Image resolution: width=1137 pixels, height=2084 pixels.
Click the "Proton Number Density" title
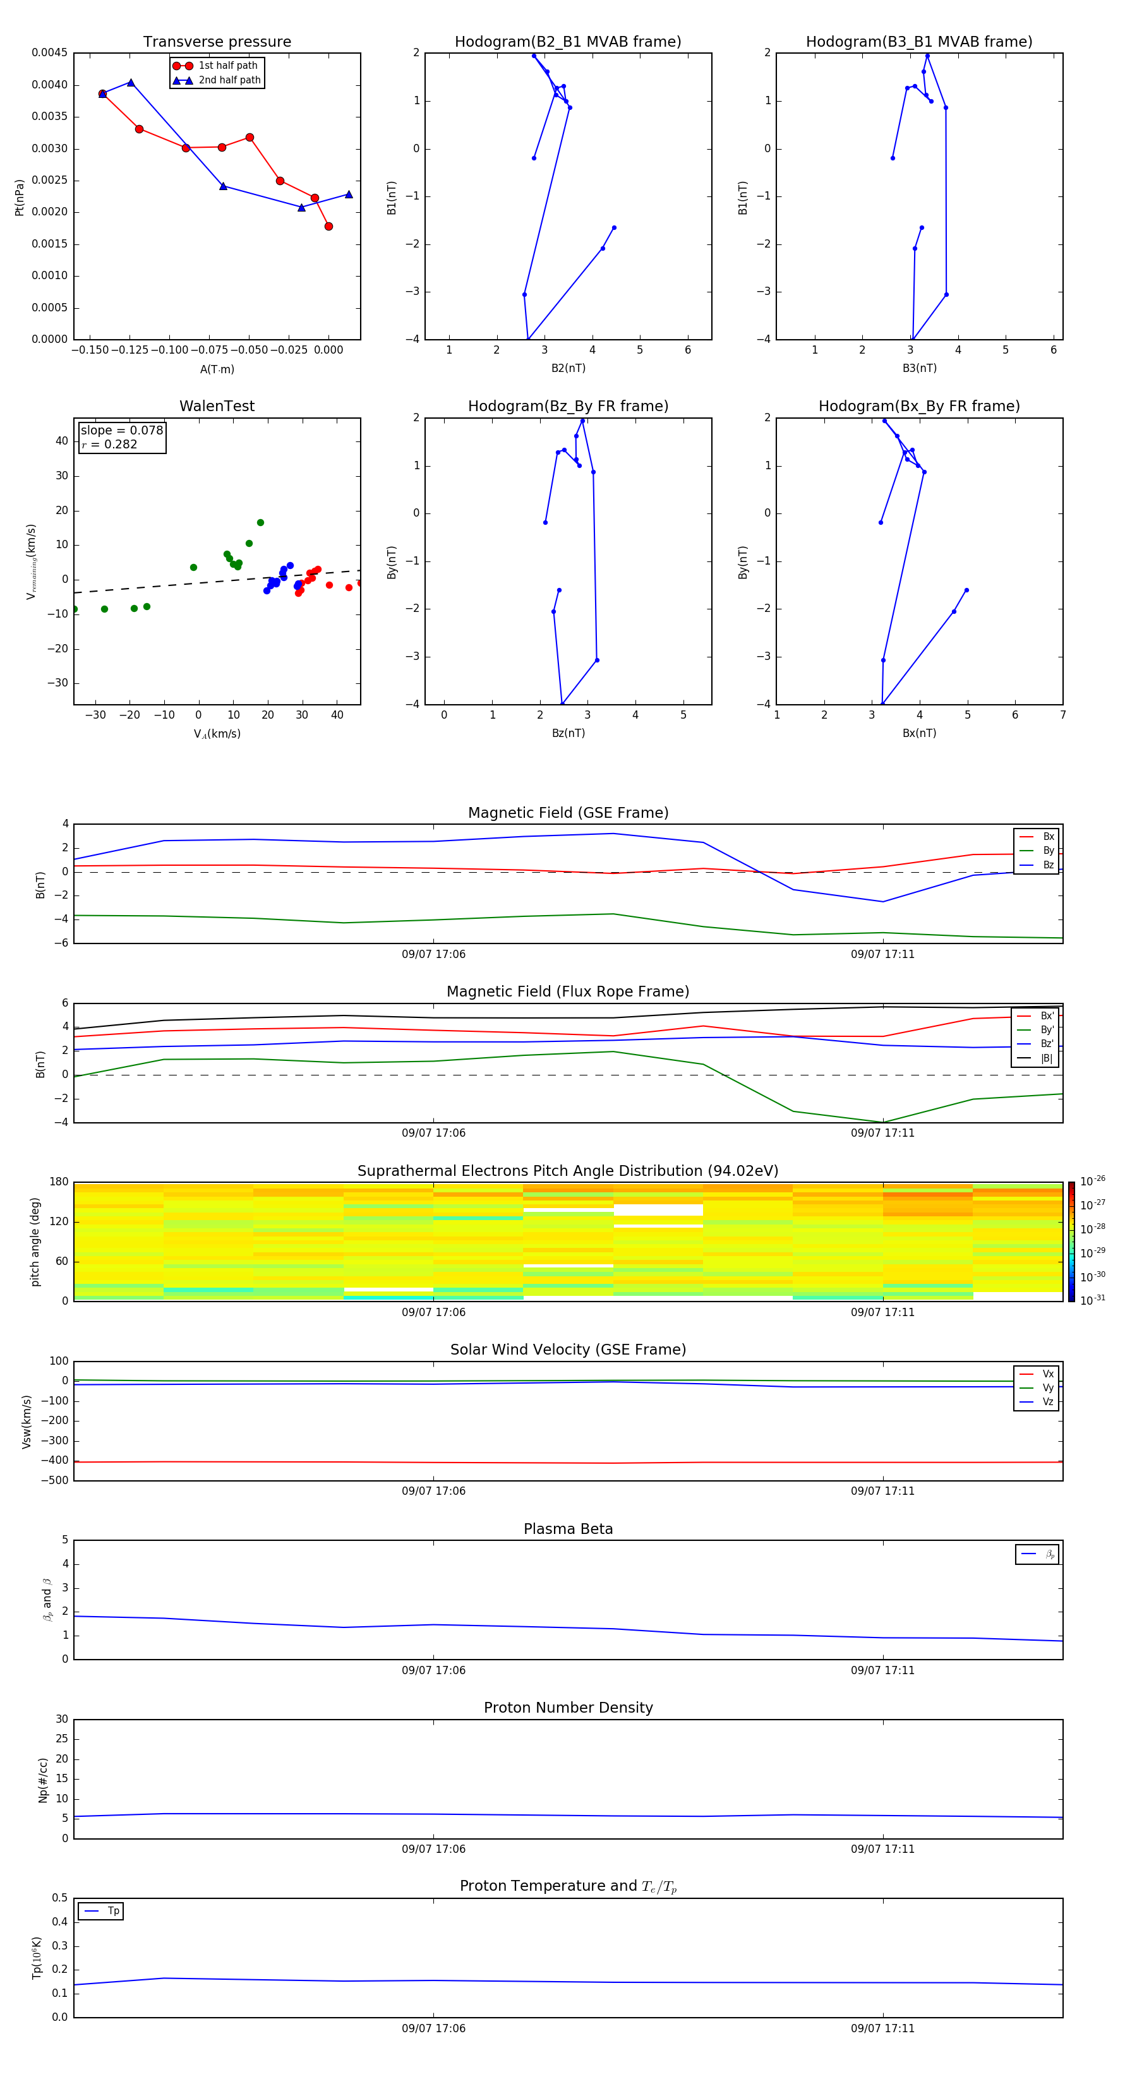coord(568,1709)
